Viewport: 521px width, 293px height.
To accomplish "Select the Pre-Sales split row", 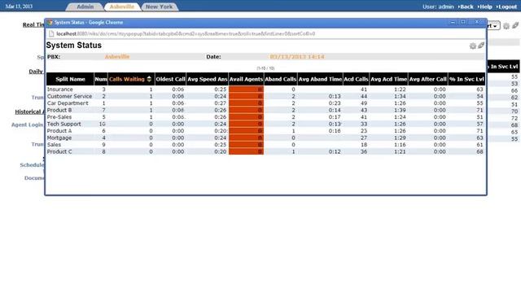I will pos(265,117).
